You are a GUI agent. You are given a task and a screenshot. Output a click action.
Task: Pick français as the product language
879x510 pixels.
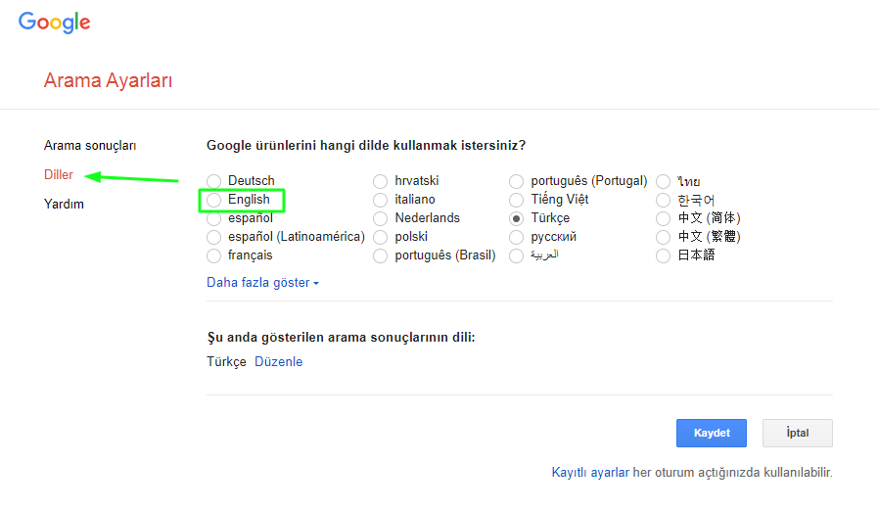pos(213,255)
